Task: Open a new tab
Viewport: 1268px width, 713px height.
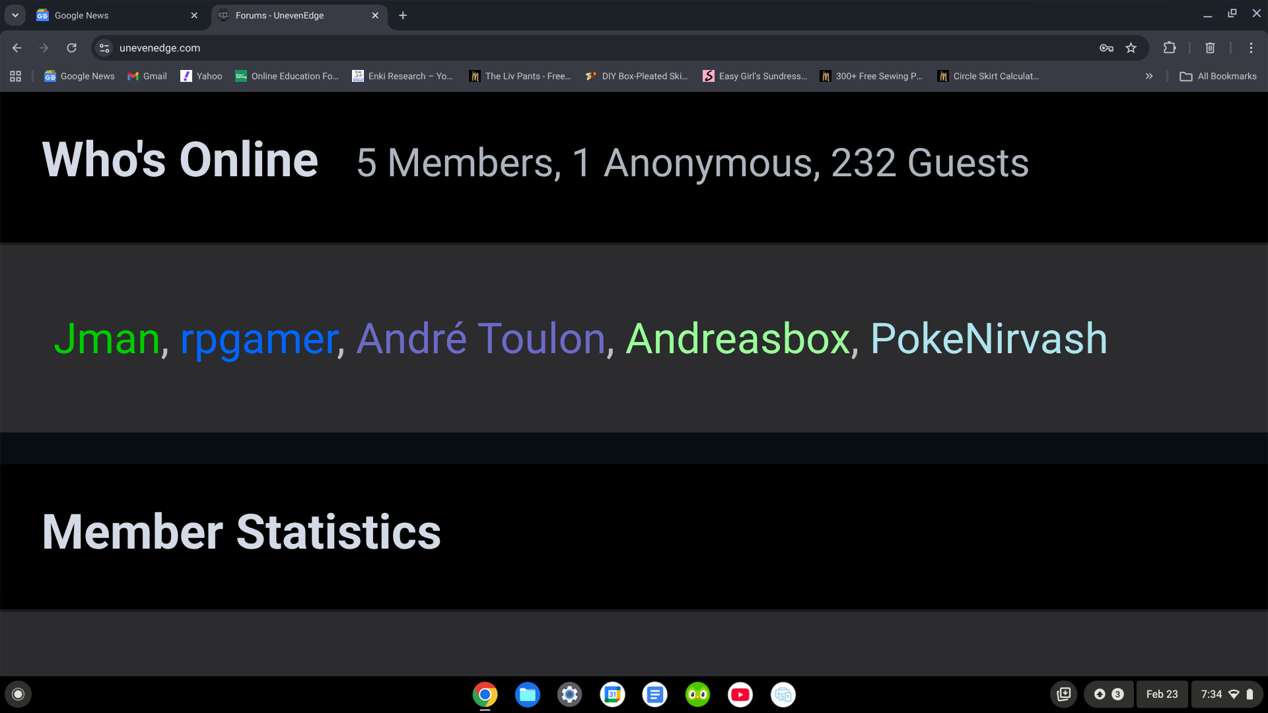Action: [x=403, y=15]
